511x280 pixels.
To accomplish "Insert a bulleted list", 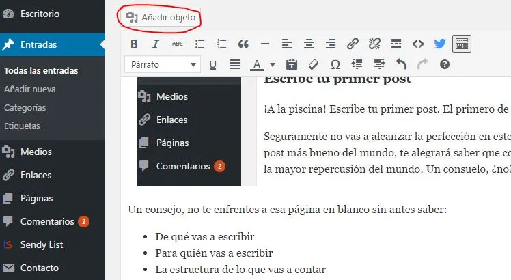I will pos(199,44).
